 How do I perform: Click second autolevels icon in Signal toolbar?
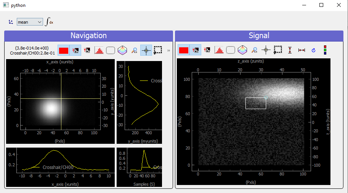tap(207, 50)
